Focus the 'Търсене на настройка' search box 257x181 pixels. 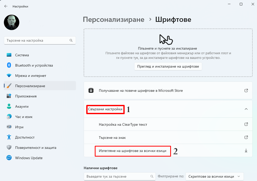40,40
